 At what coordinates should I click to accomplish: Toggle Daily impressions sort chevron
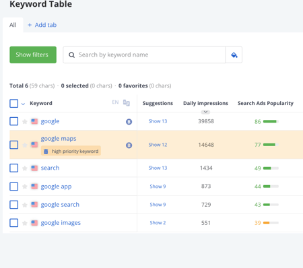pos(205,112)
